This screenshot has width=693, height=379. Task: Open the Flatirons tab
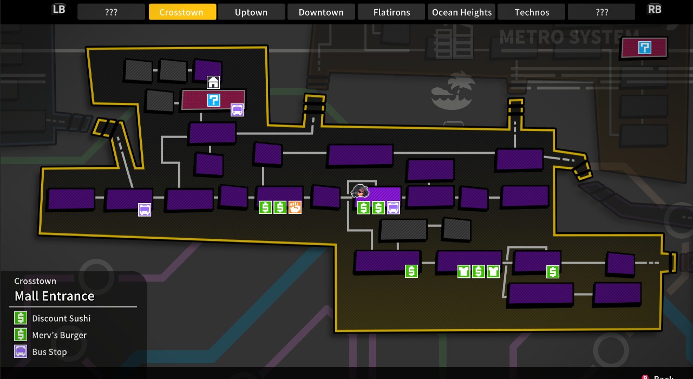coord(391,12)
